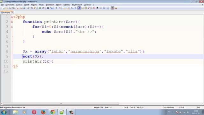
Task: Stop macro recording with the black square
Action: pos(97,8)
